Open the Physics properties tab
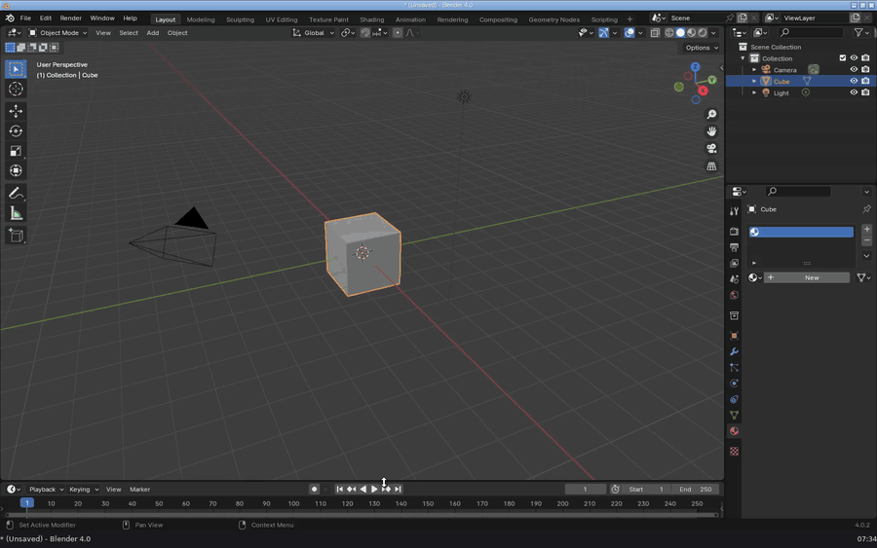877x548 pixels. point(735,384)
